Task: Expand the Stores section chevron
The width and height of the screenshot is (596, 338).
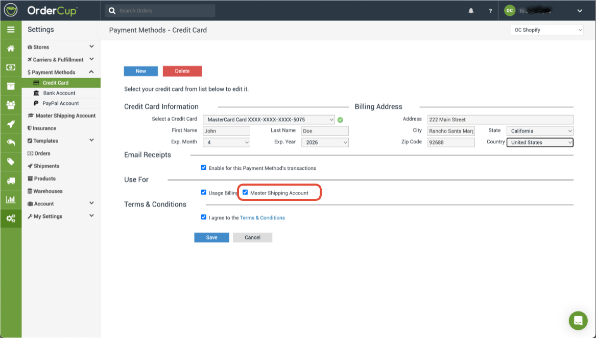Action: pyautogui.click(x=91, y=47)
